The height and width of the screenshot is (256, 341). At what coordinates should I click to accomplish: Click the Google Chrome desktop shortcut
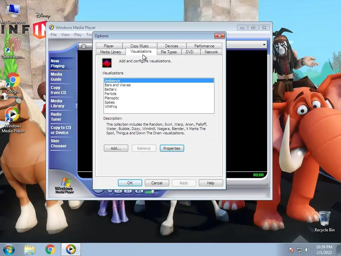point(13,86)
